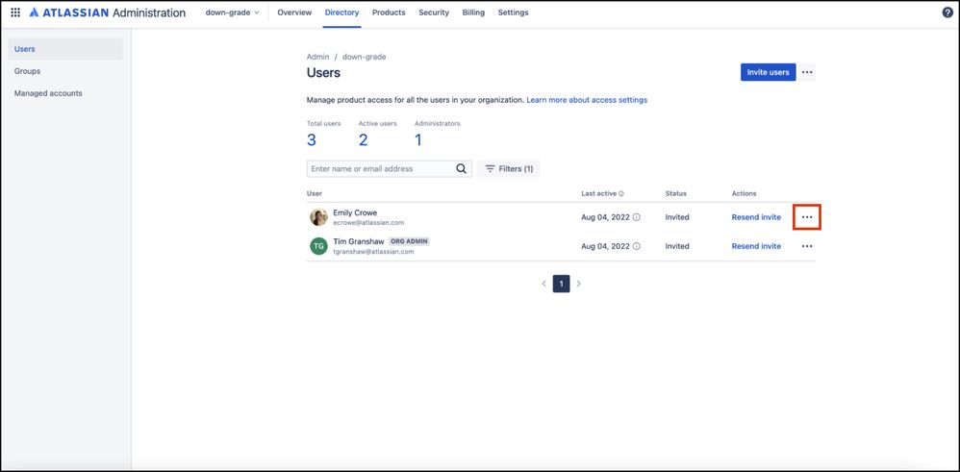
Task: Open Learn more about access settings link
Action: (587, 100)
